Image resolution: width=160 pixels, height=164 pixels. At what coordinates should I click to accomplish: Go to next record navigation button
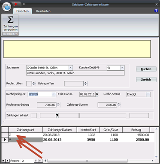point(36,161)
